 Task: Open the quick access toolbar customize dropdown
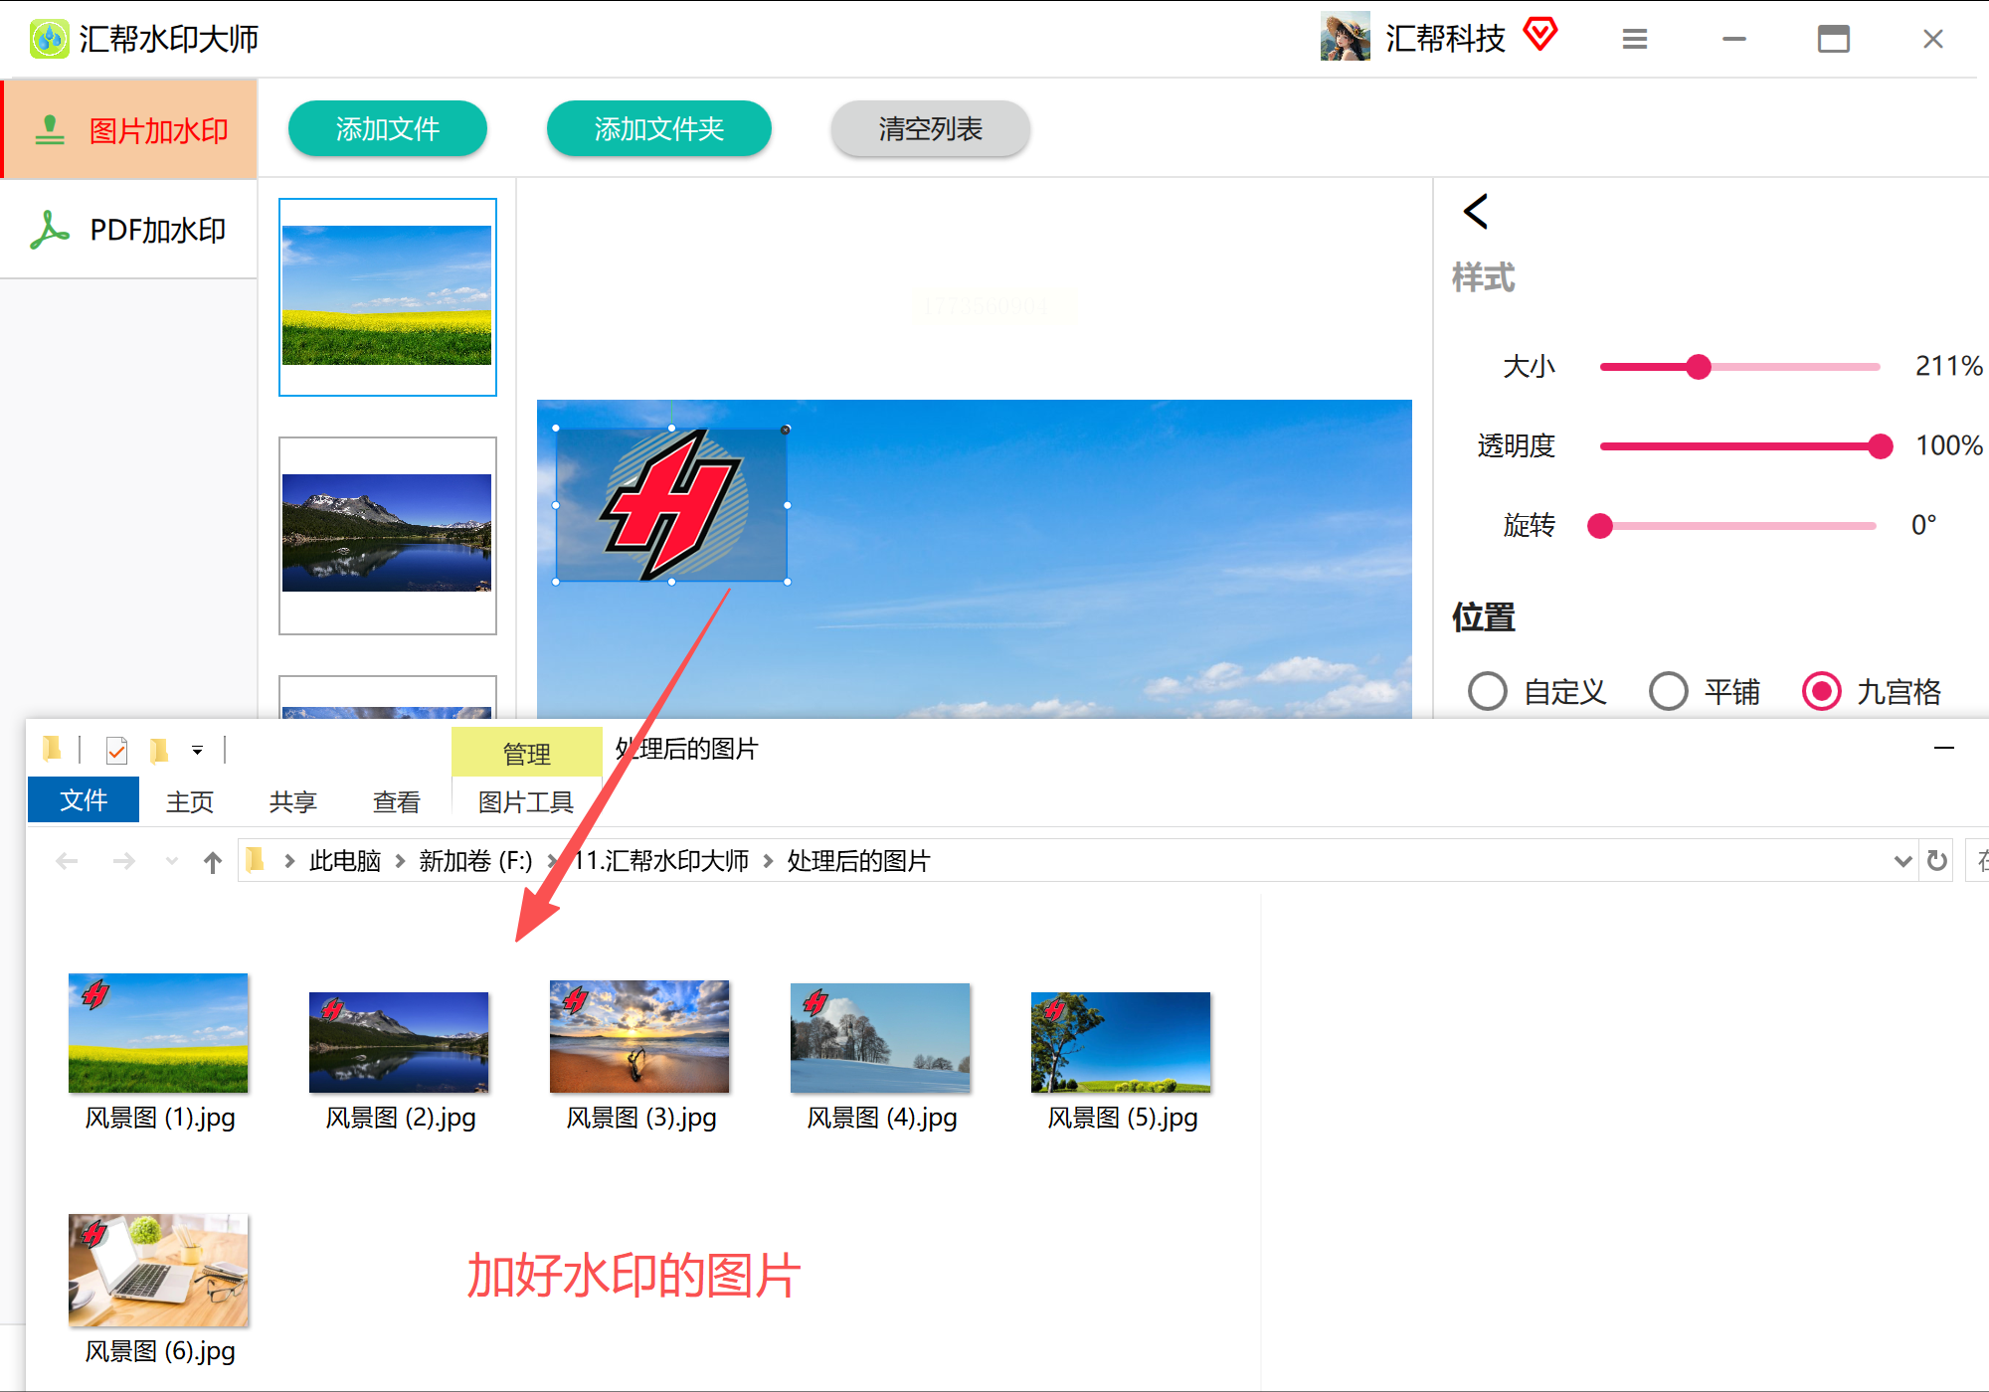(x=197, y=751)
